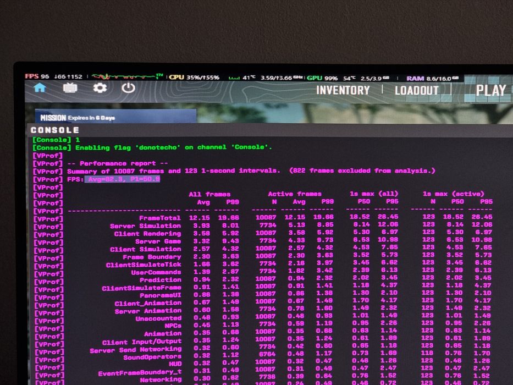This screenshot has height=385, width=513.
Task: Click the Server Animation row label
Action: tap(148, 311)
